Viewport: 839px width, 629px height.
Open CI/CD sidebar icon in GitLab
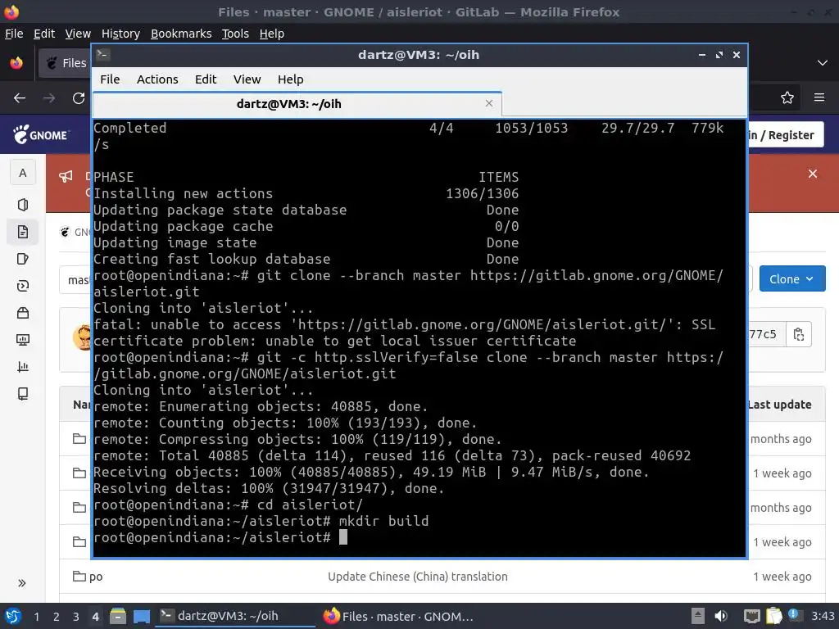[x=22, y=286]
